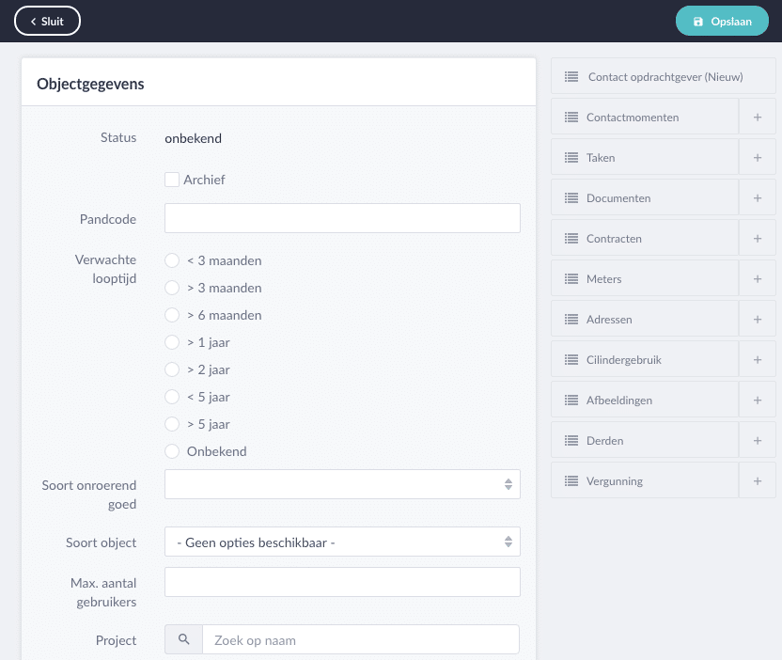Open the Cilindergebruik panel
The width and height of the screenshot is (782, 660).
point(645,359)
